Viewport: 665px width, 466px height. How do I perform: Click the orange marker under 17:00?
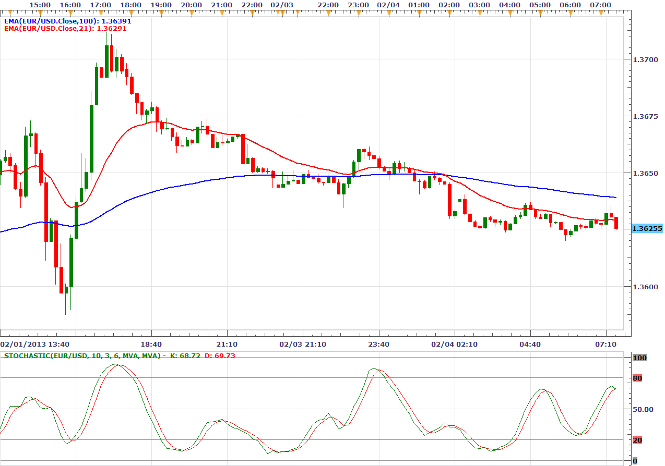[101, 11]
